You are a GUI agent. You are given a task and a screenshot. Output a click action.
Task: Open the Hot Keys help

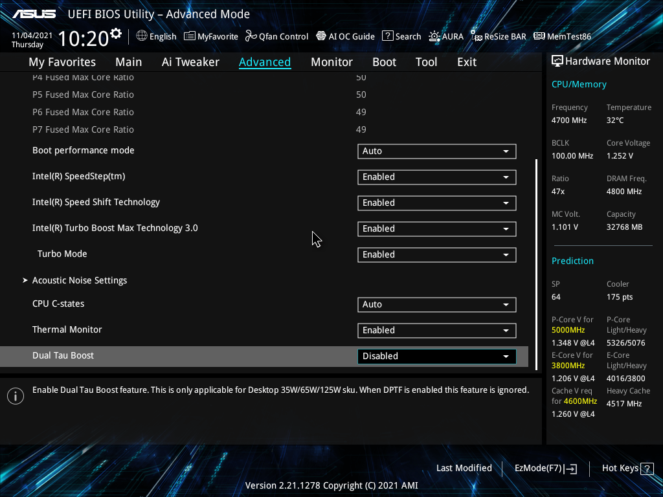click(x=627, y=469)
